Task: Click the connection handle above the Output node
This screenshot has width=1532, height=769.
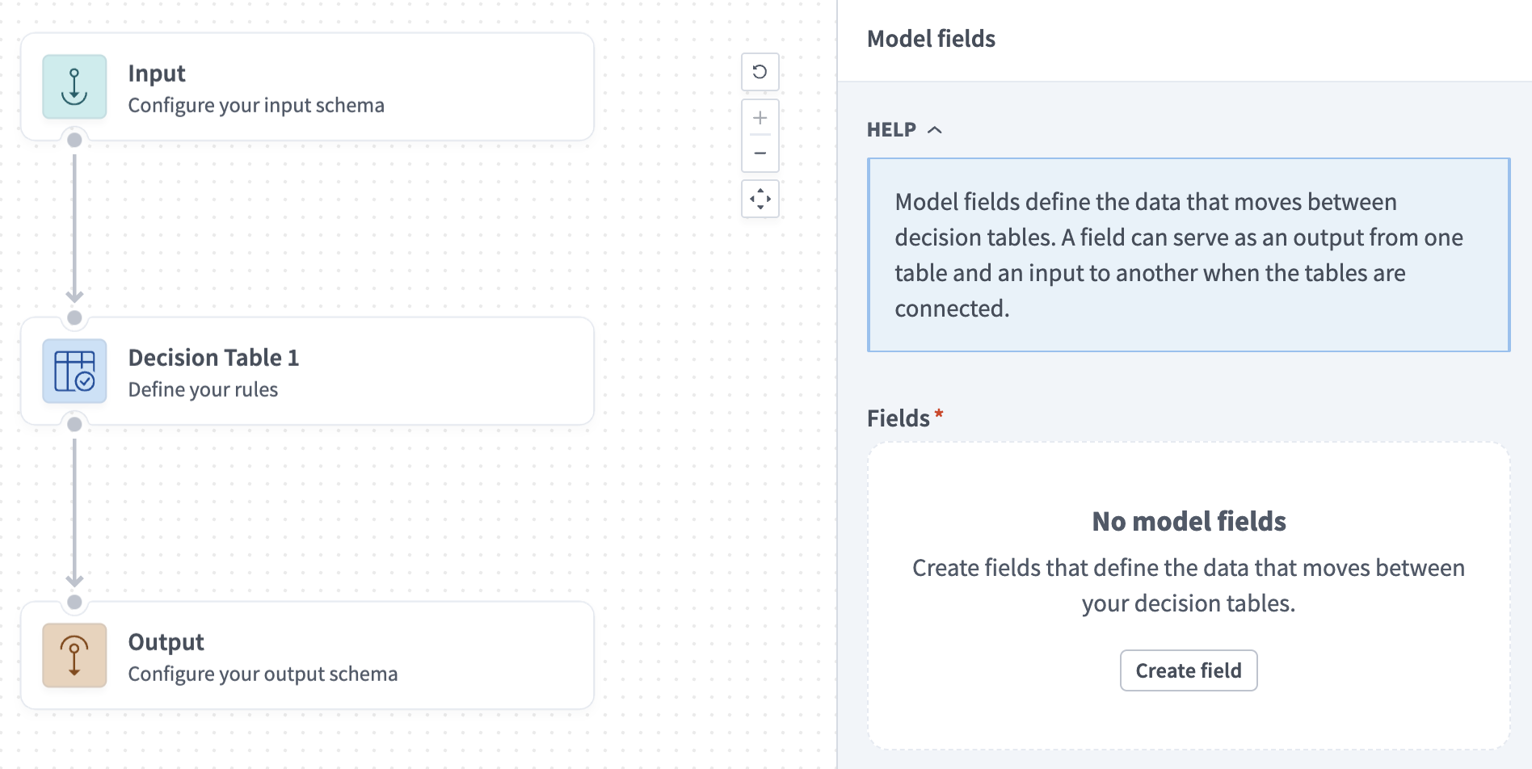Action: pyautogui.click(x=75, y=600)
